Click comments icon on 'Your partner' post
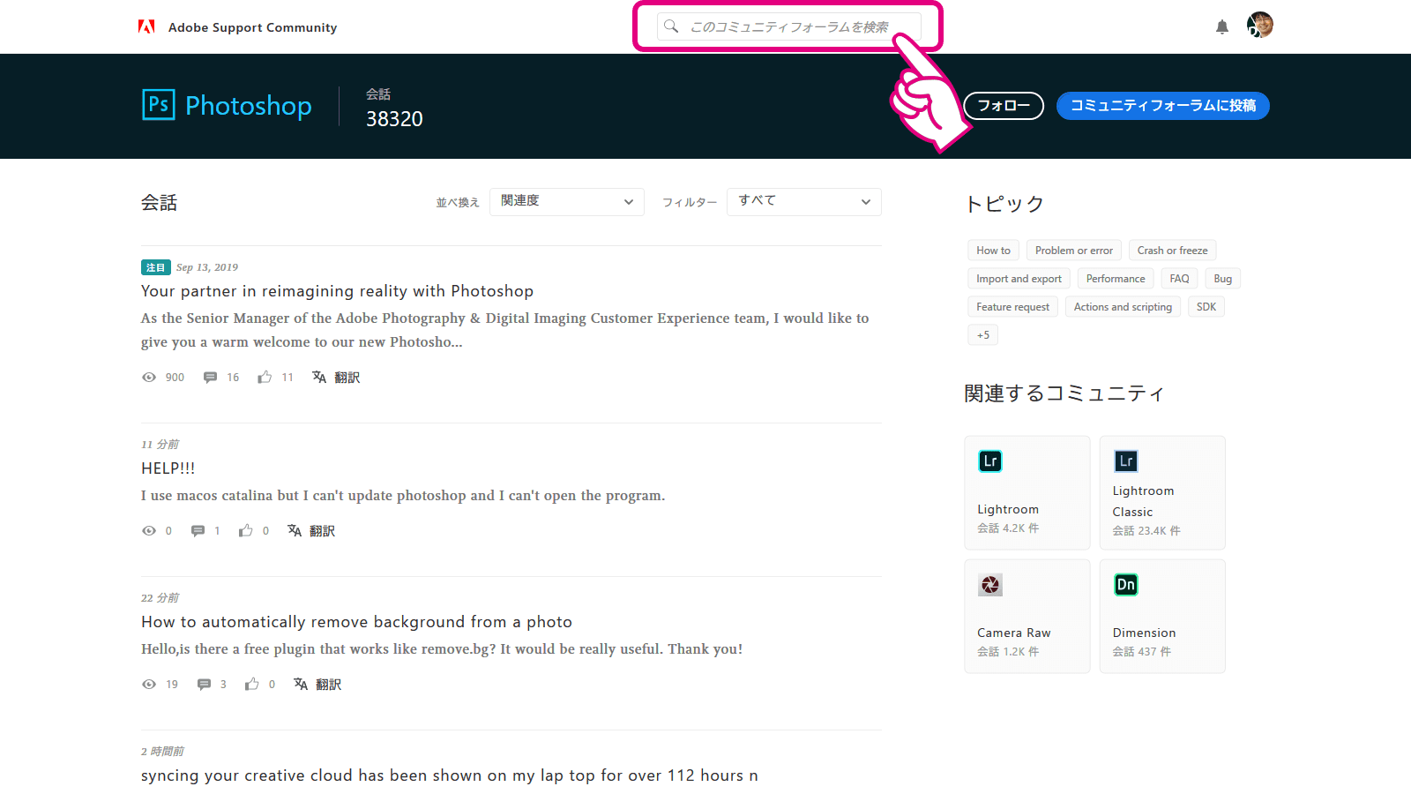Image resolution: width=1411 pixels, height=794 pixels. click(210, 378)
